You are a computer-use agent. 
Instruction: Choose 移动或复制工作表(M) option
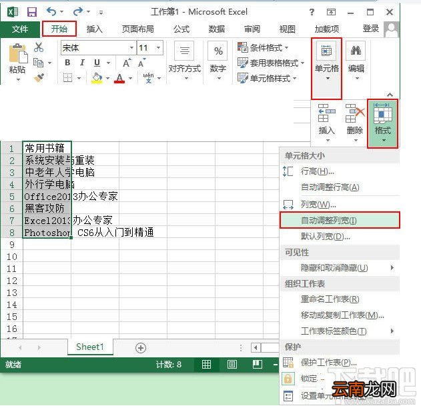click(340, 315)
